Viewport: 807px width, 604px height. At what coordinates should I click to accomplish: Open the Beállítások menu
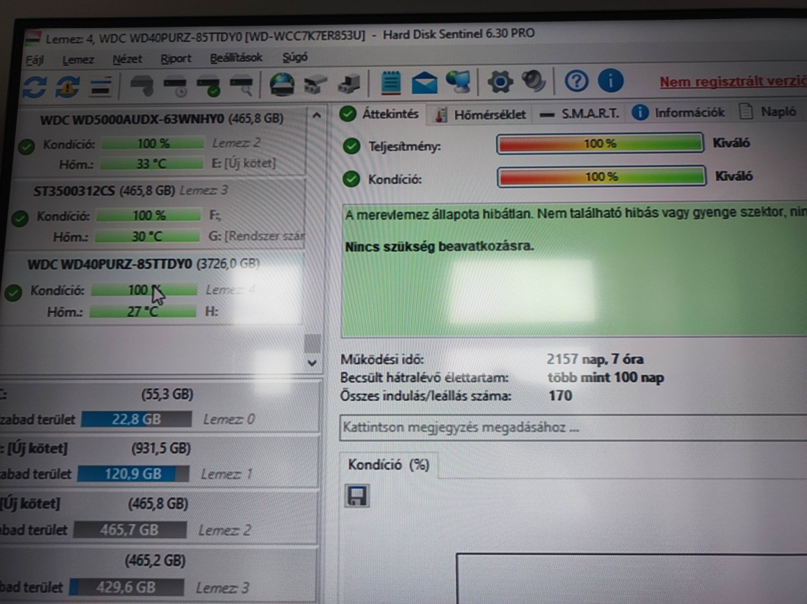coord(236,58)
